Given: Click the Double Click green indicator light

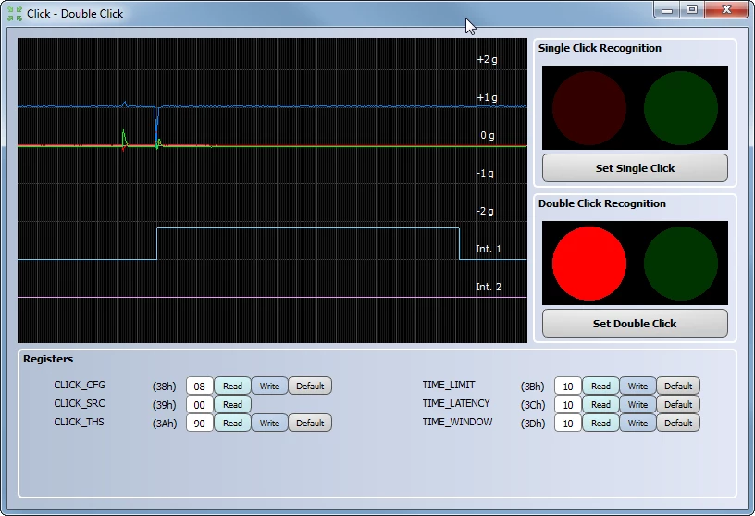Looking at the screenshot, I should coord(681,264).
